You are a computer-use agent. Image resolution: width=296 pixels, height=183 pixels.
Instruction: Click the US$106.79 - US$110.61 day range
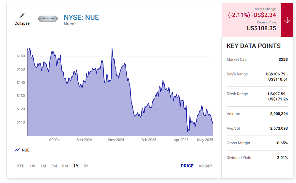click(277, 77)
